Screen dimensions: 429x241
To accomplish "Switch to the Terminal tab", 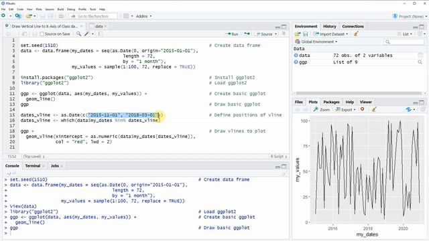I will pos(33,166).
